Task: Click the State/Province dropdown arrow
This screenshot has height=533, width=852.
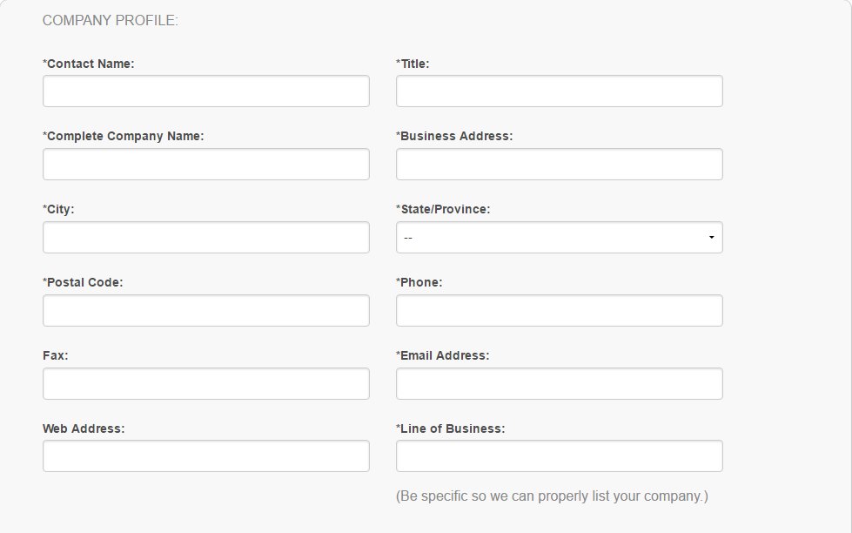Action: click(711, 238)
